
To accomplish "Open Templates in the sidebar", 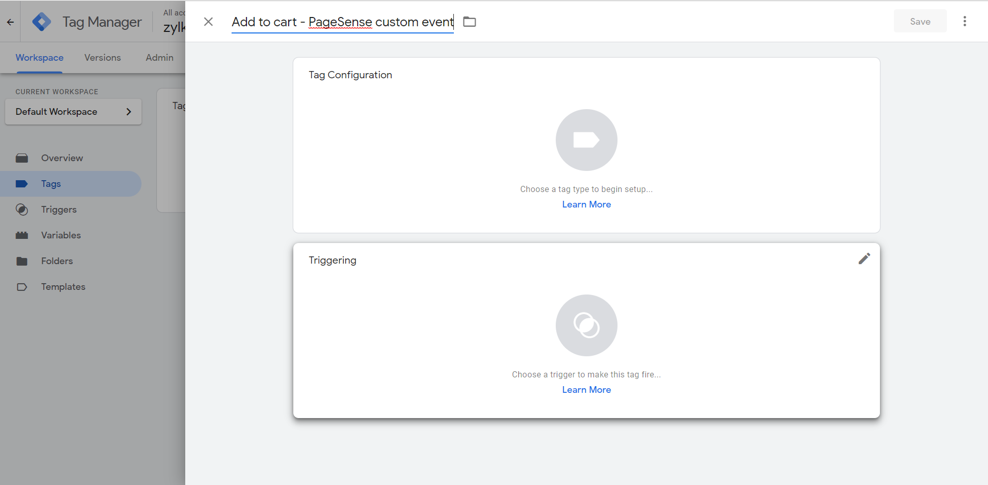I will 70,287.
